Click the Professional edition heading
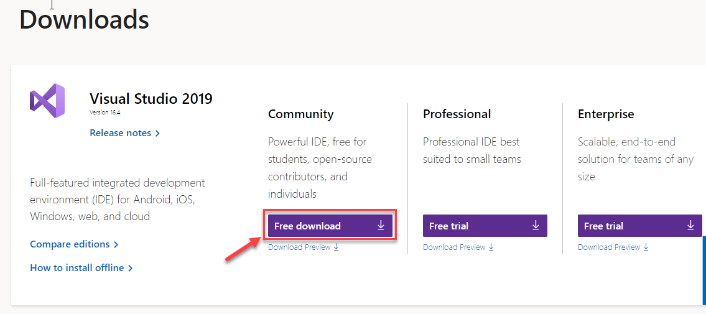 tap(457, 114)
